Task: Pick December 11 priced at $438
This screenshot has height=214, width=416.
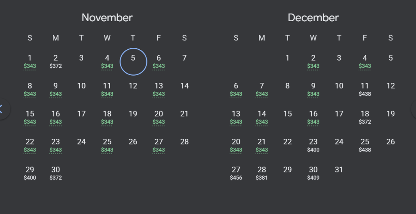Action: (x=364, y=89)
